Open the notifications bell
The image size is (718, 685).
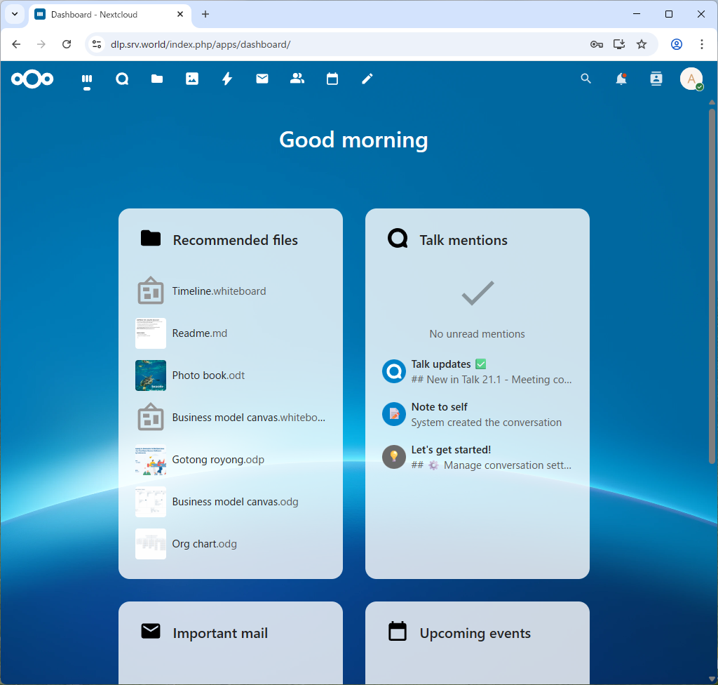(x=621, y=79)
